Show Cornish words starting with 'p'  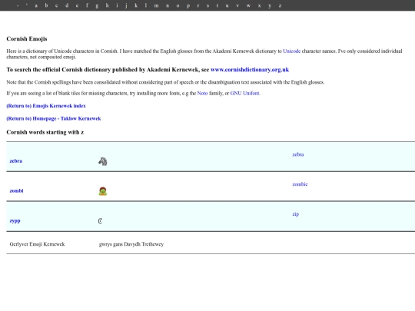coord(188,5)
